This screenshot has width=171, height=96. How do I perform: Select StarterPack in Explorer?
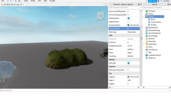tap(152, 41)
